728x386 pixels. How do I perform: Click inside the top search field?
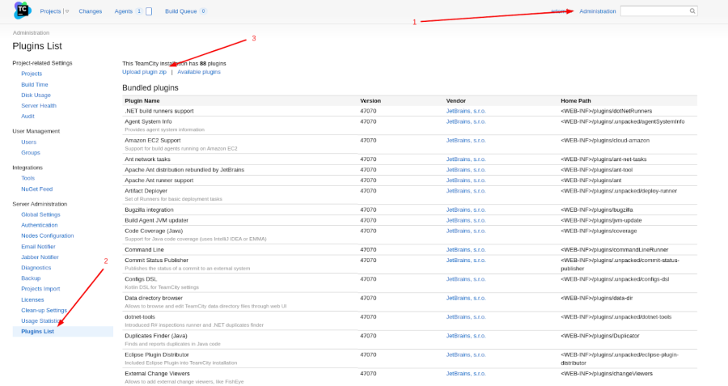[x=653, y=11]
